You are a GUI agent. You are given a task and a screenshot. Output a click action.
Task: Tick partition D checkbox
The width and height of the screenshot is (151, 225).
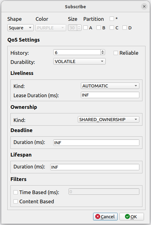point(125,28)
